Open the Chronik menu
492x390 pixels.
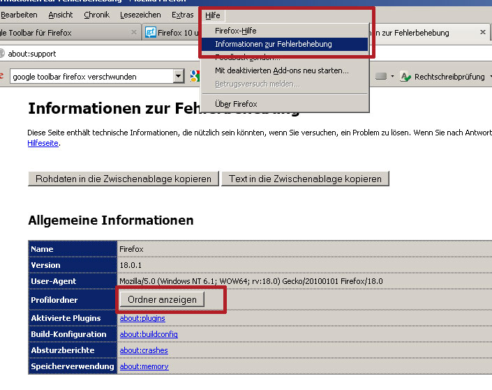(x=96, y=15)
